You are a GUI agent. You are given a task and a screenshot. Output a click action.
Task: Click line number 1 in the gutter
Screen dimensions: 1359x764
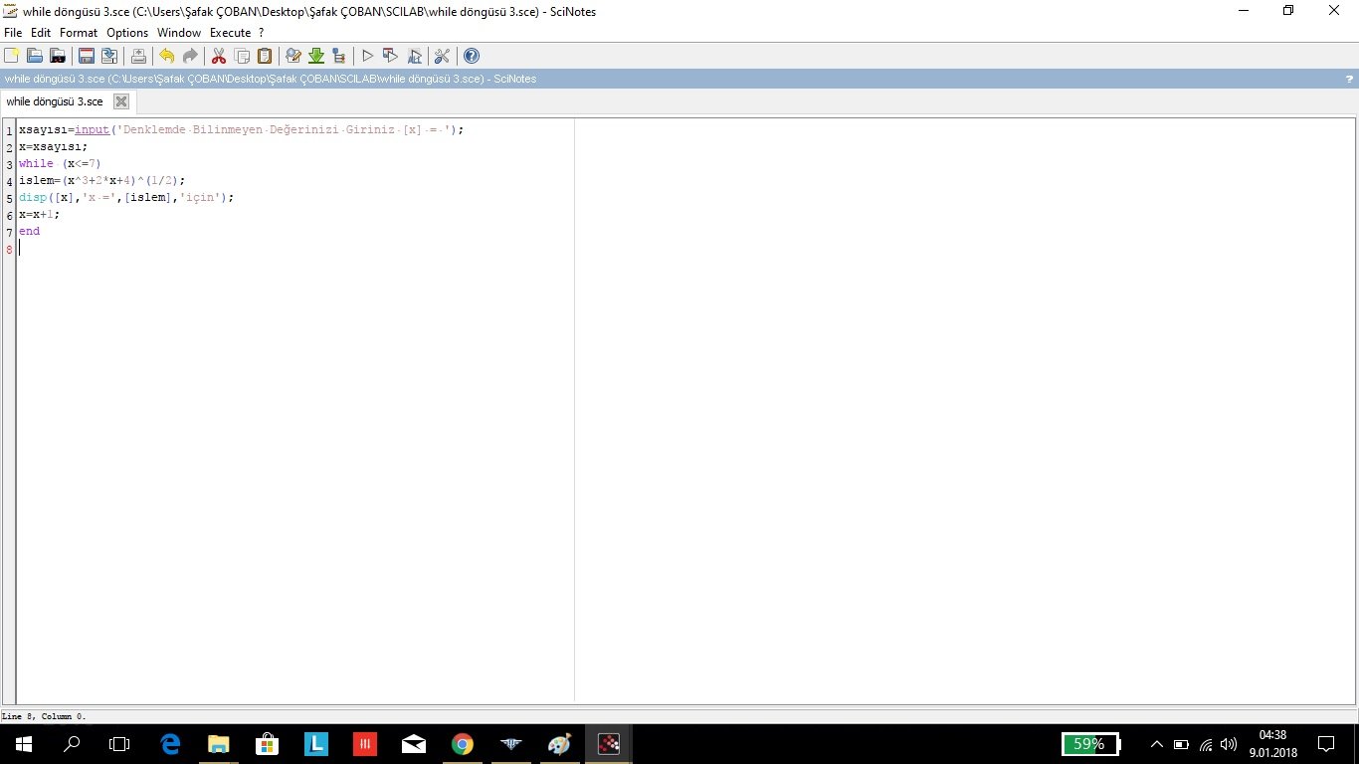pos(9,130)
